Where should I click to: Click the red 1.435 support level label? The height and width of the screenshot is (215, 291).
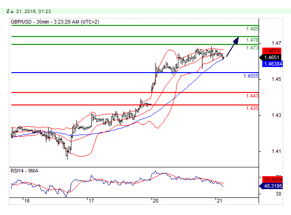(x=252, y=108)
